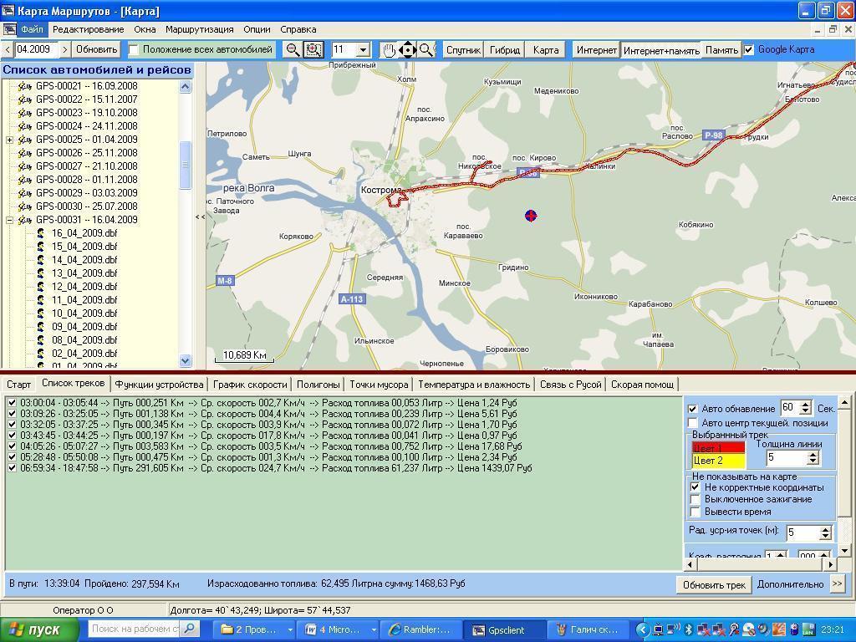Click the пуск Start button
Viewport: 856px width, 642px height.
click(x=38, y=630)
